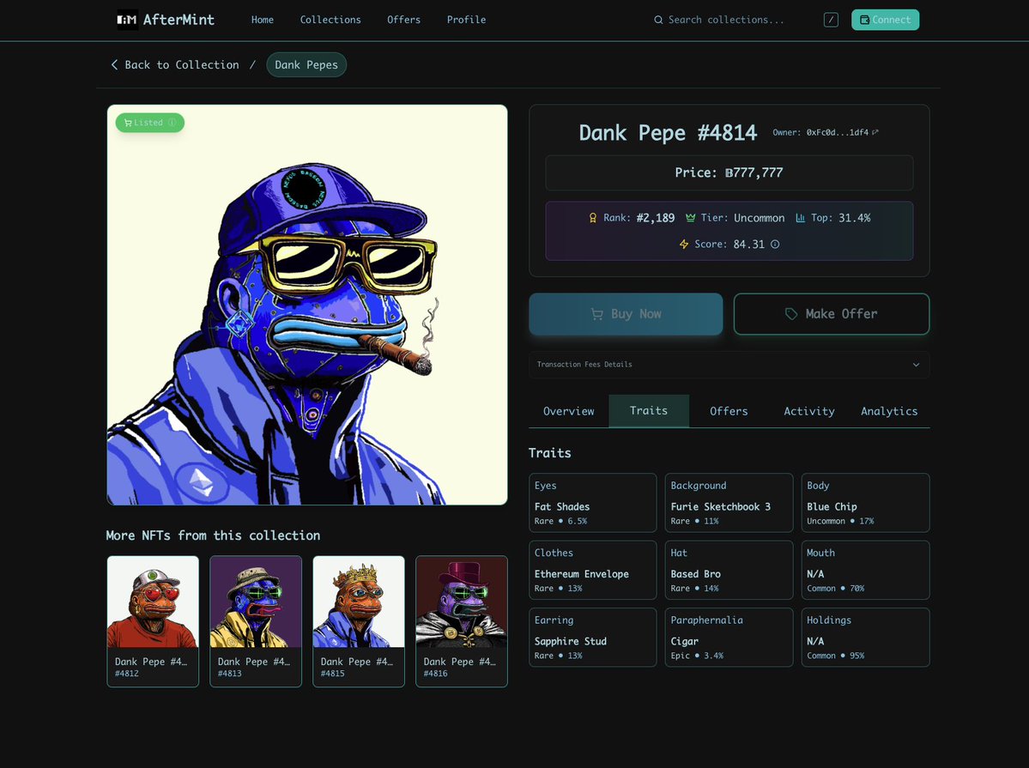
Task: Switch to the Offers tab
Action: [729, 411]
